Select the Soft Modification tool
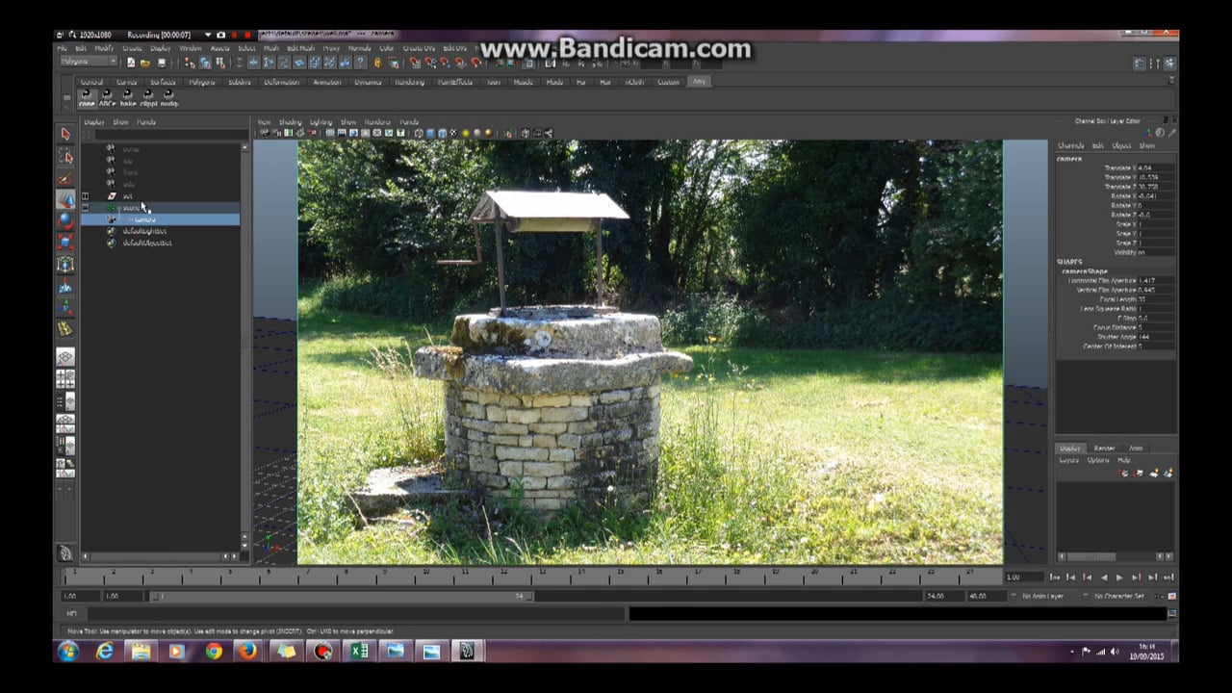This screenshot has height=693, width=1232. [x=65, y=286]
